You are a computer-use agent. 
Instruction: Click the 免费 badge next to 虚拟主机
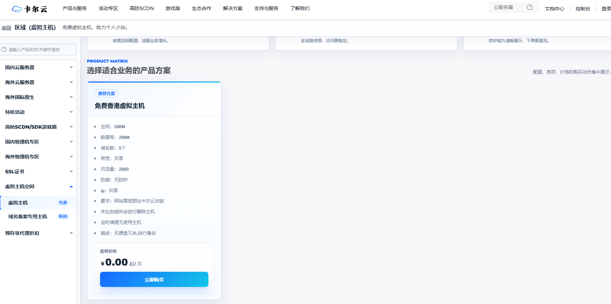(x=63, y=203)
